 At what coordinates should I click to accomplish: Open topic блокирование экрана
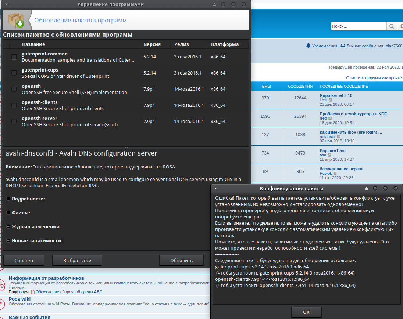(341, 169)
